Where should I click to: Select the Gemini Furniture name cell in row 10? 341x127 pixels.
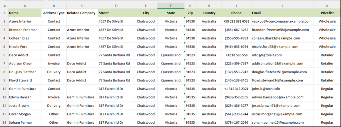(25, 89)
